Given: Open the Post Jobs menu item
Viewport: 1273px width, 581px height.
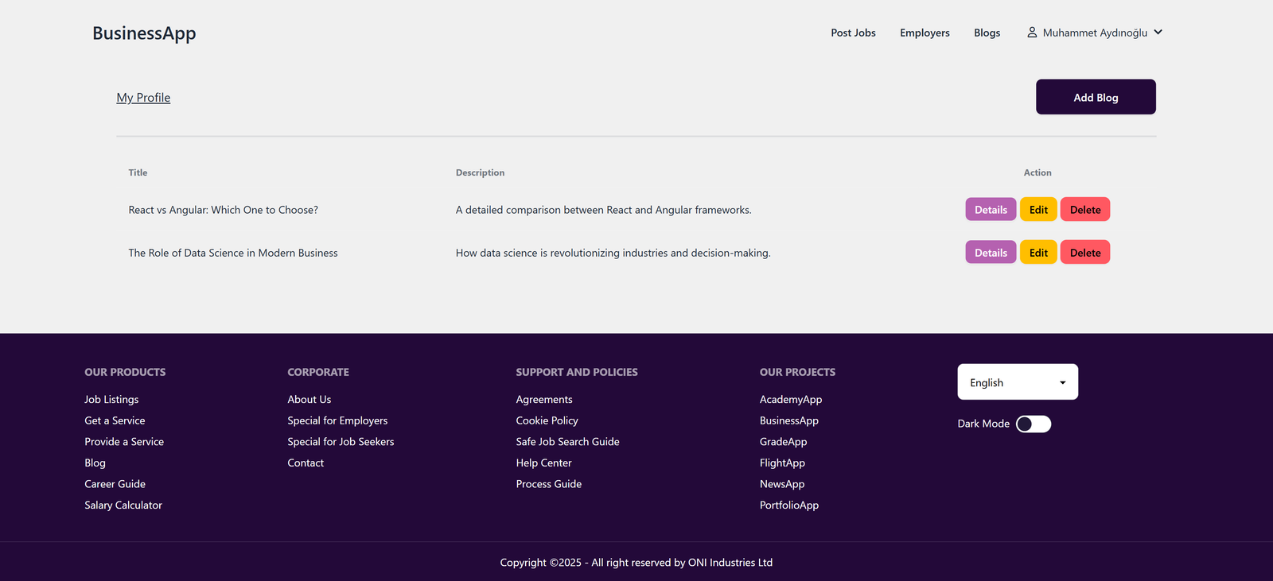Looking at the screenshot, I should [853, 33].
